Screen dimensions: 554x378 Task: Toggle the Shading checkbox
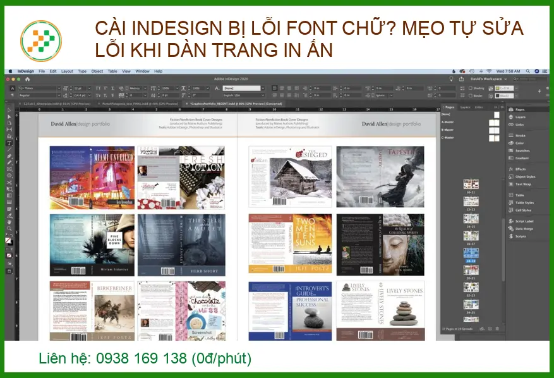point(470,88)
